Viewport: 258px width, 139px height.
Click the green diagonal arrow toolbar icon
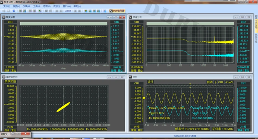point(40,11)
